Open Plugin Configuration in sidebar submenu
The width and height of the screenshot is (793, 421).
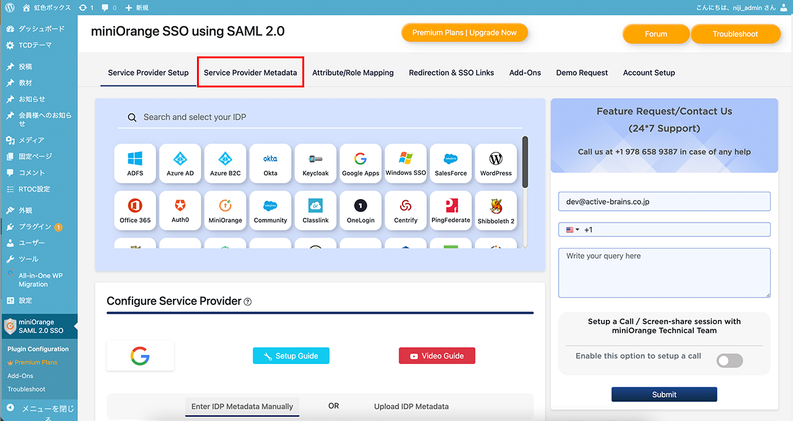(x=38, y=349)
